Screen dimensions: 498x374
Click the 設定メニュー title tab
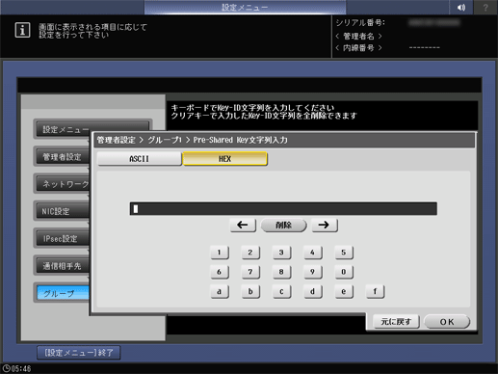[x=245, y=7]
